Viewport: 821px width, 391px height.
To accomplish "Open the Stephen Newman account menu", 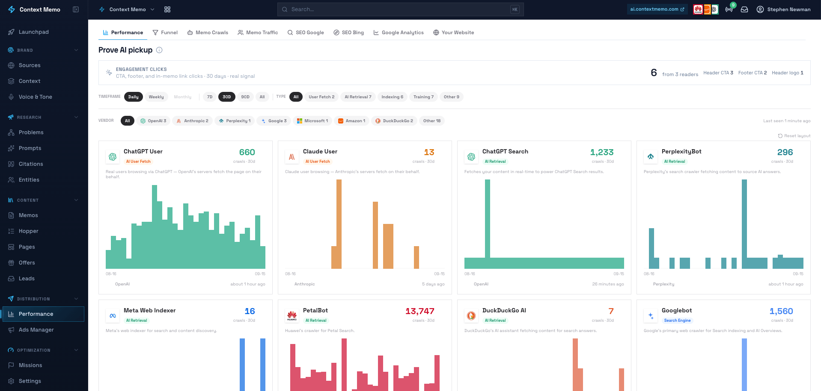I will pos(783,9).
